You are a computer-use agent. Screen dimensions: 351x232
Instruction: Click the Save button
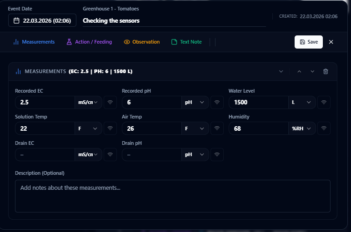point(308,42)
